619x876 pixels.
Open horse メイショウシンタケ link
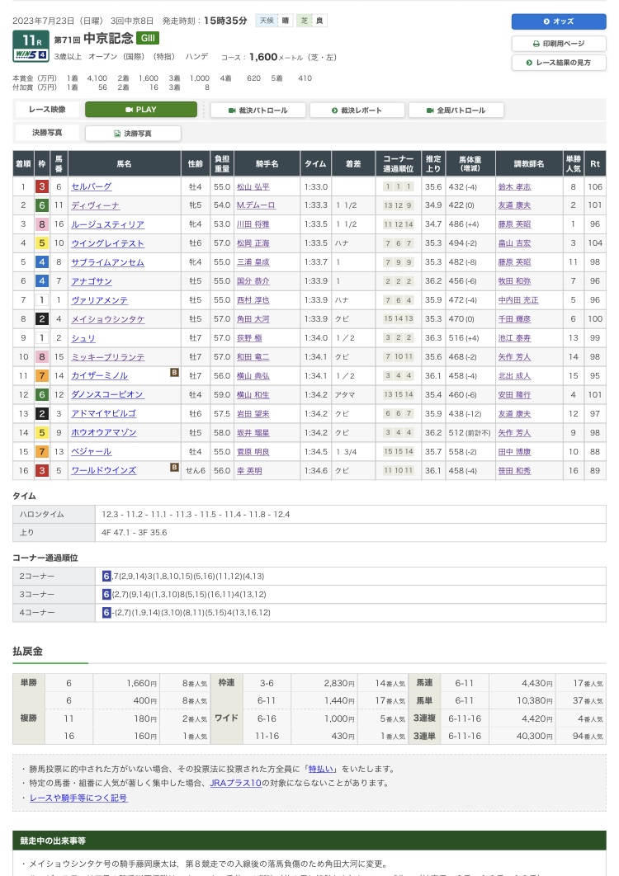tap(107, 319)
